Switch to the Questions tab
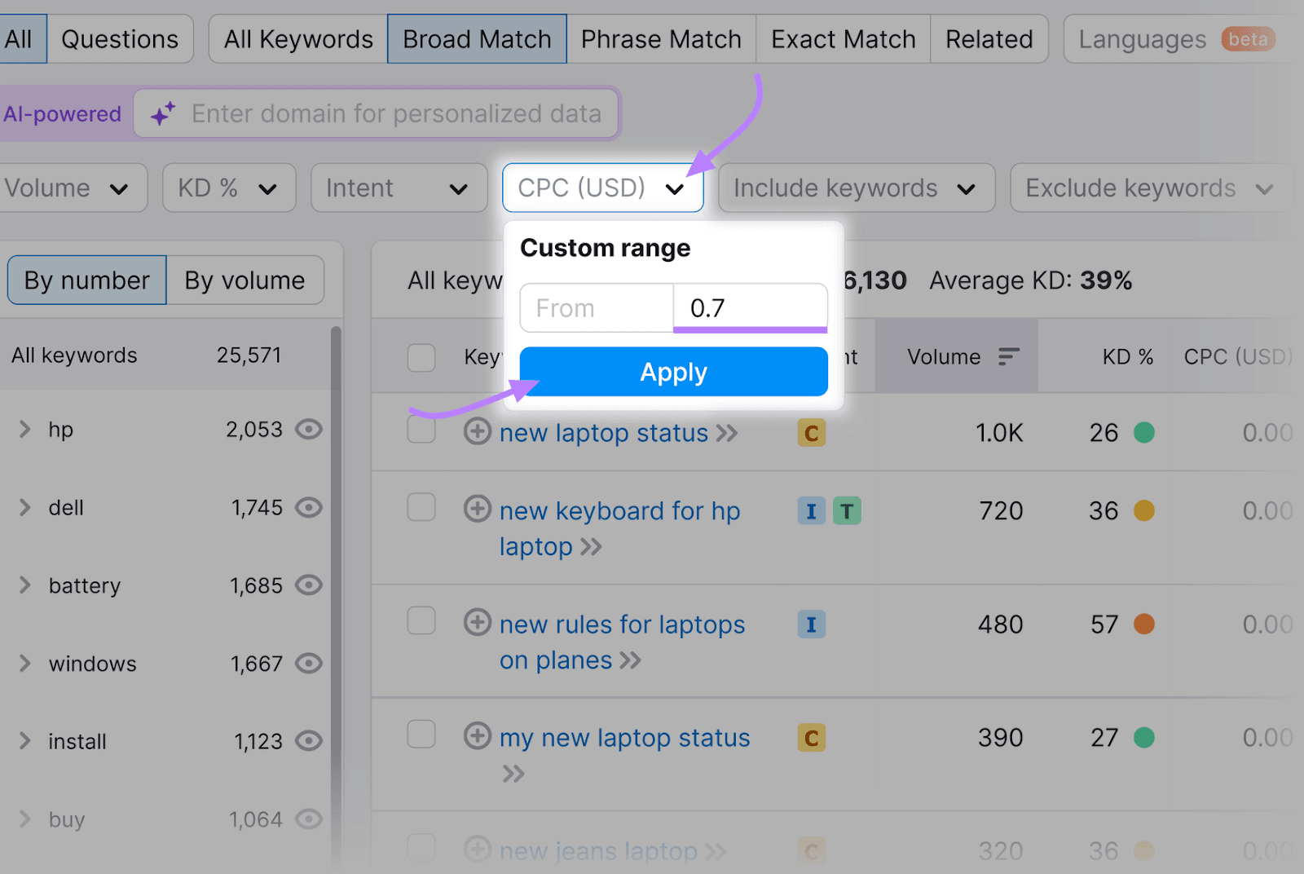 pos(120,38)
